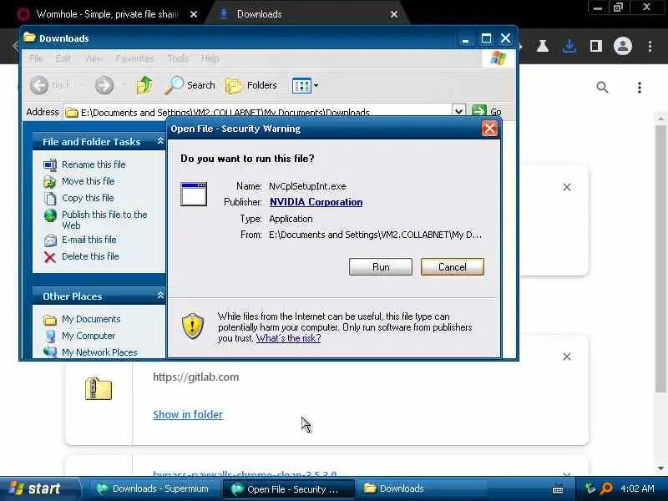Open Search in Explorer toolbar
Viewport: 668px width, 501px height.
[x=190, y=85]
